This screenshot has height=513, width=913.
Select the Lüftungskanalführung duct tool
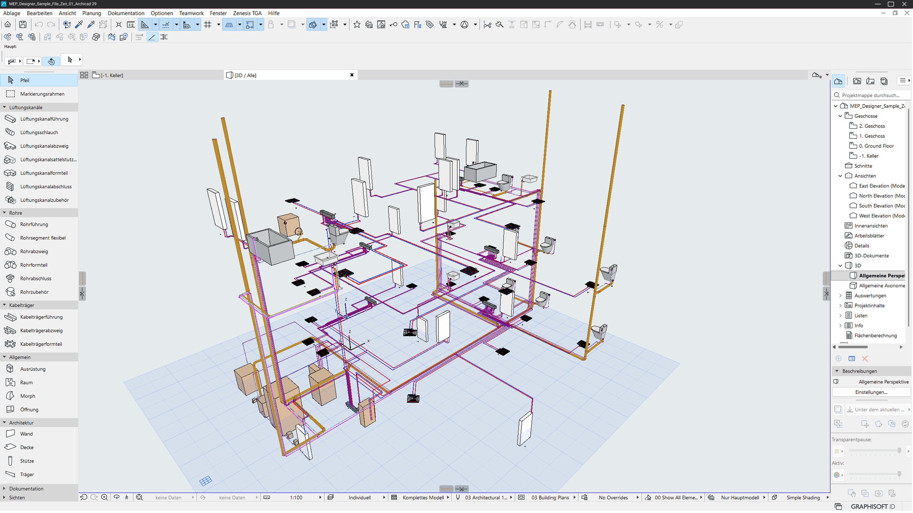44,119
